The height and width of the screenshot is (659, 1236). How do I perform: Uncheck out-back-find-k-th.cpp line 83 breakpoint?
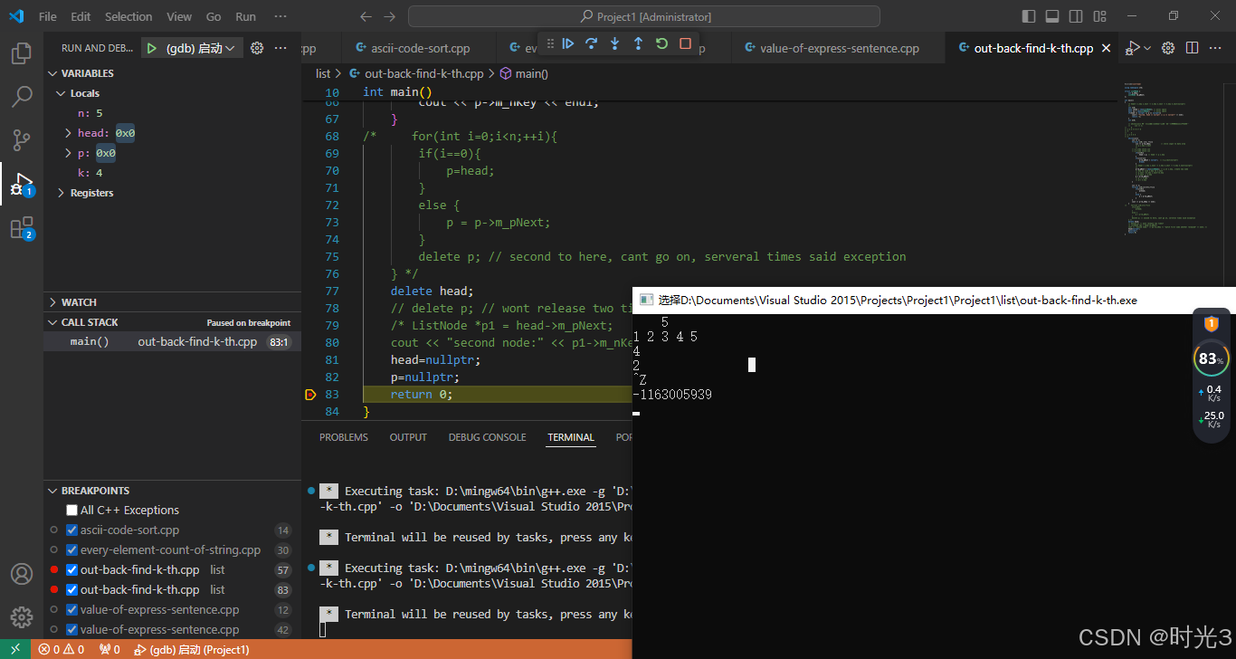click(x=72, y=589)
